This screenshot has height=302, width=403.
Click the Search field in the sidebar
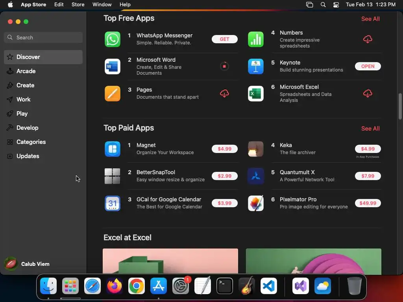click(x=43, y=37)
